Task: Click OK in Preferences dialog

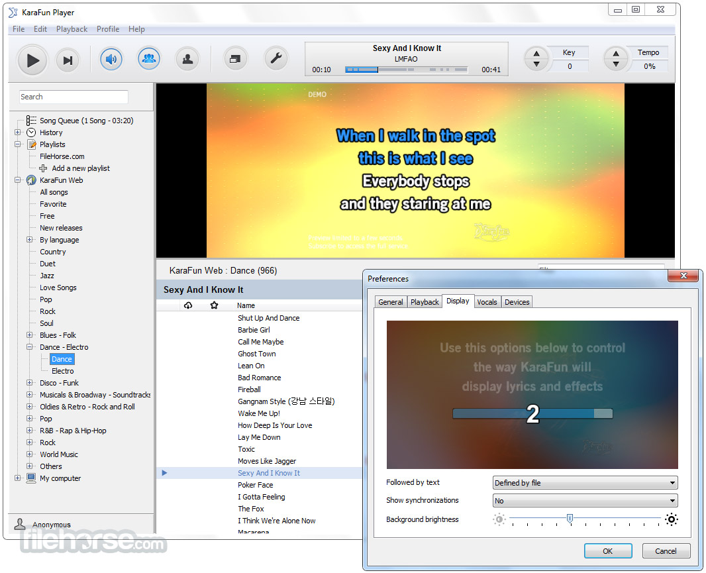Action: pos(608,551)
